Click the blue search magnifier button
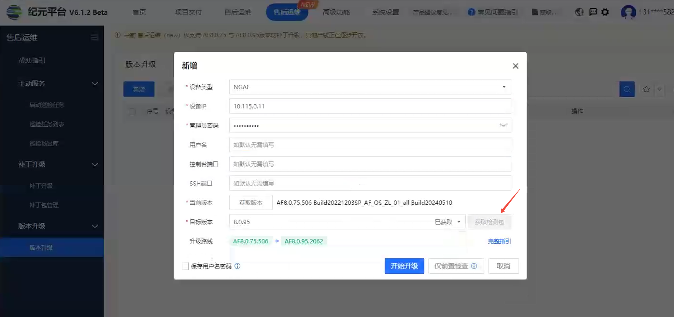The width and height of the screenshot is (674, 317). (x=627, y=89)
